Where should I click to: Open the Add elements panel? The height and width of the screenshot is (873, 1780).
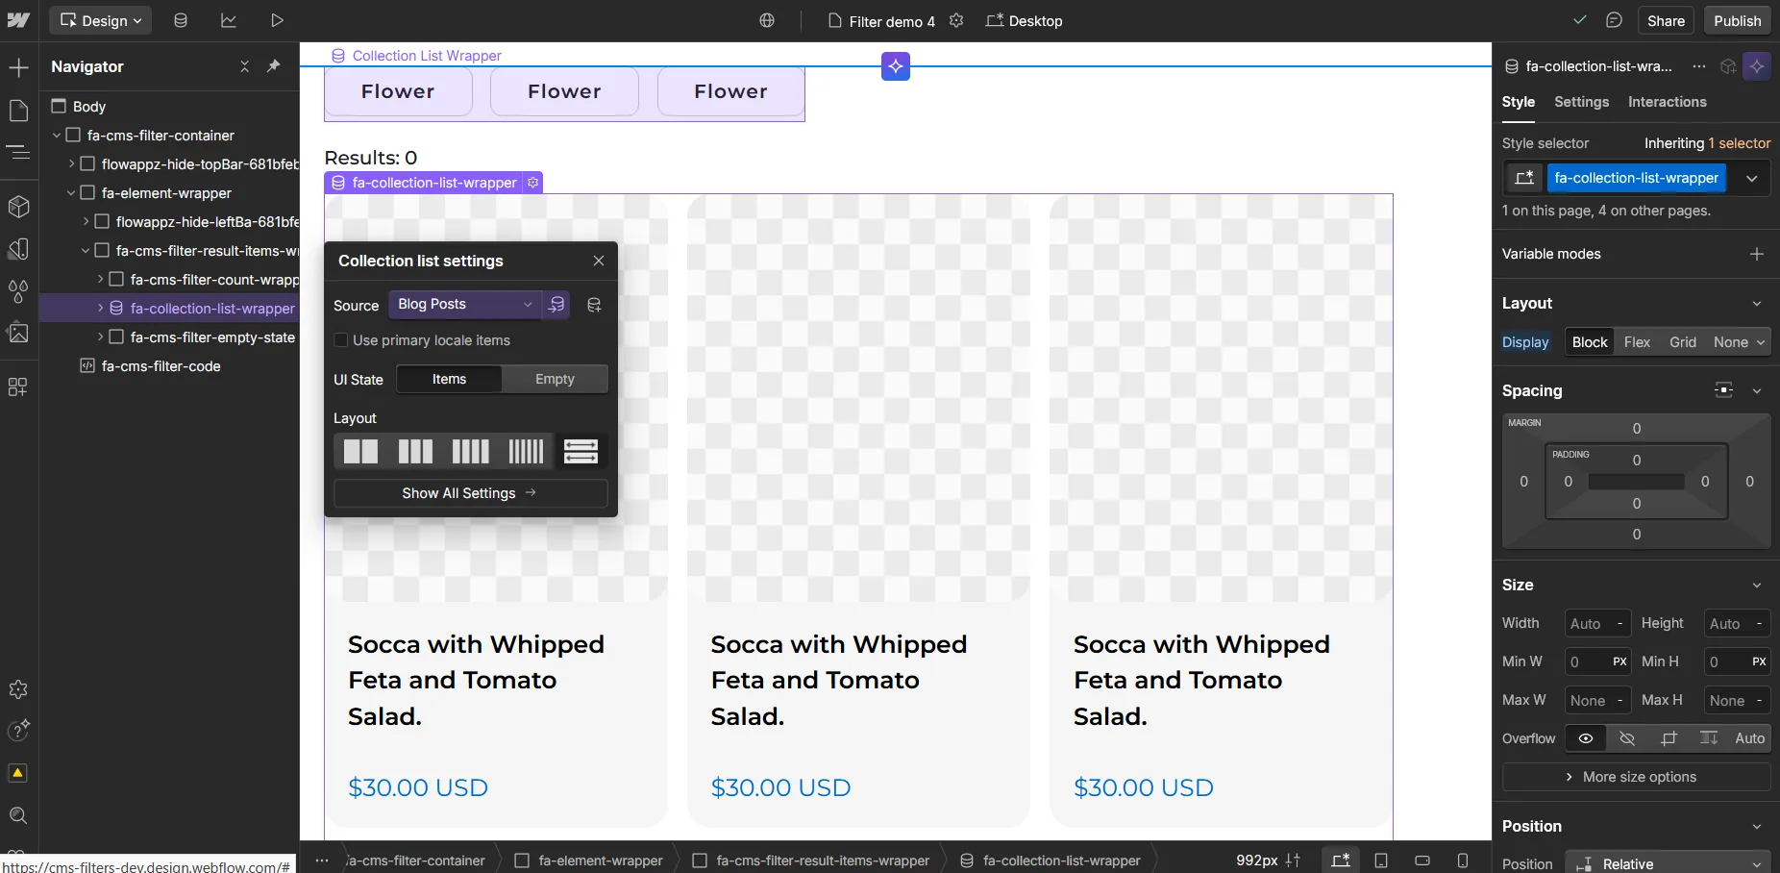point(18,67)
